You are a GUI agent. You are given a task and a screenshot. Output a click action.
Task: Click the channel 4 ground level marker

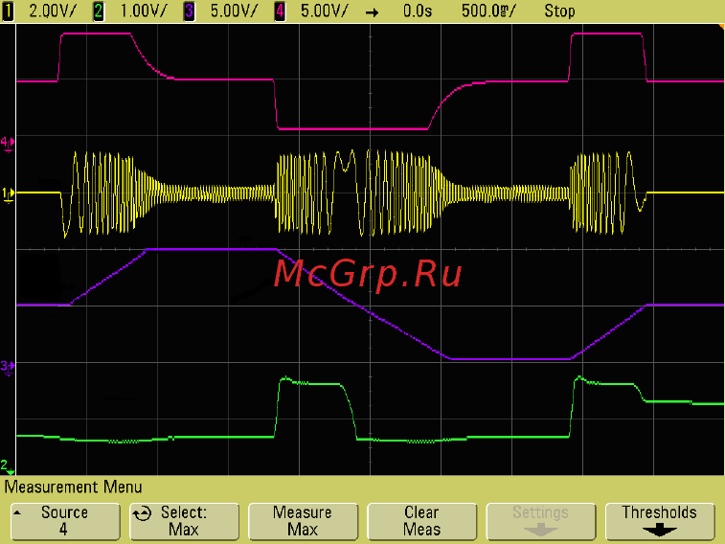[8, 144]
